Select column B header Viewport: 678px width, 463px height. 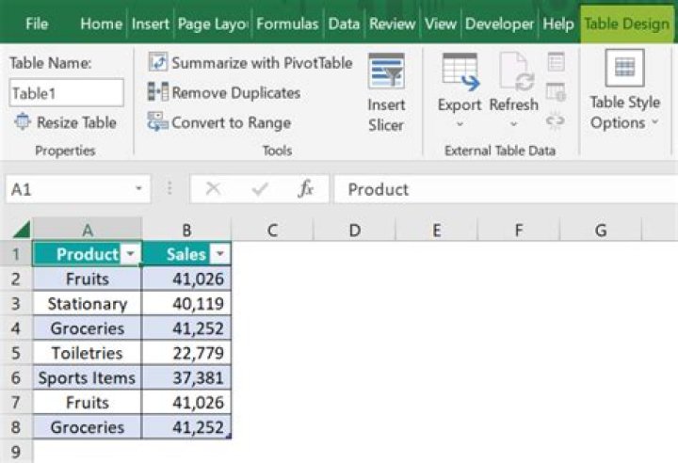186,230
